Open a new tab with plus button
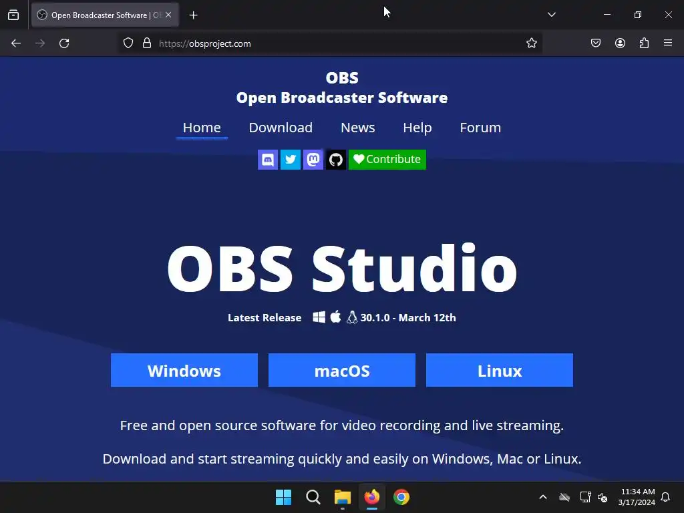 [193, 15]
